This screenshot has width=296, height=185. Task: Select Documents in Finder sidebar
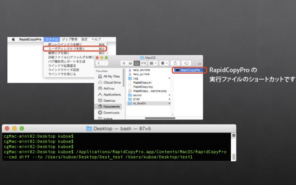[108, 107]
